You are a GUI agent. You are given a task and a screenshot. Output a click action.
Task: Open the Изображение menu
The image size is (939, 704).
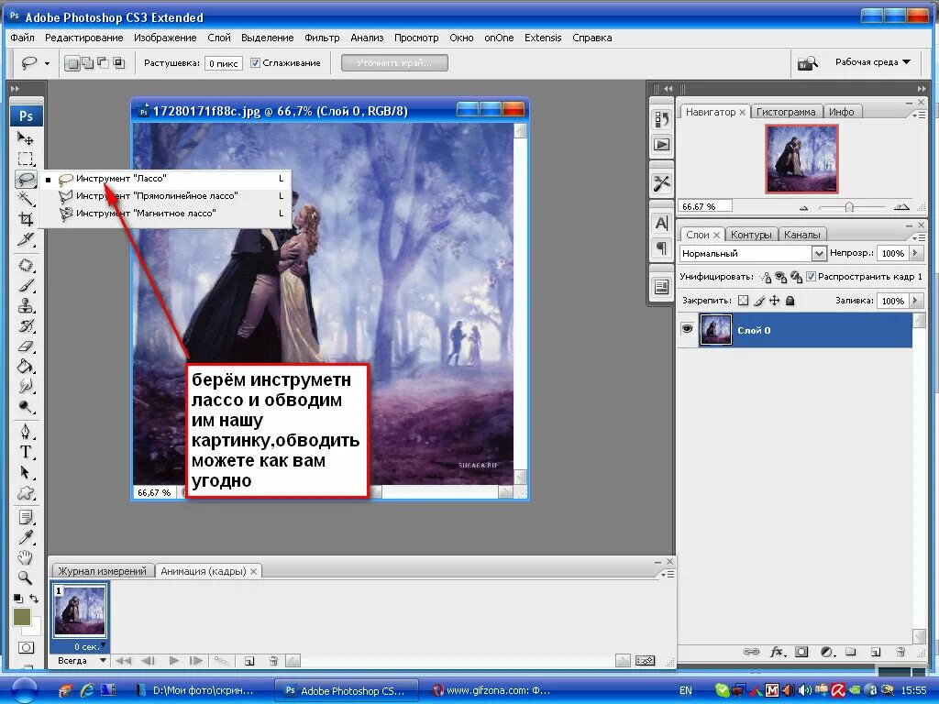(165, 38)
